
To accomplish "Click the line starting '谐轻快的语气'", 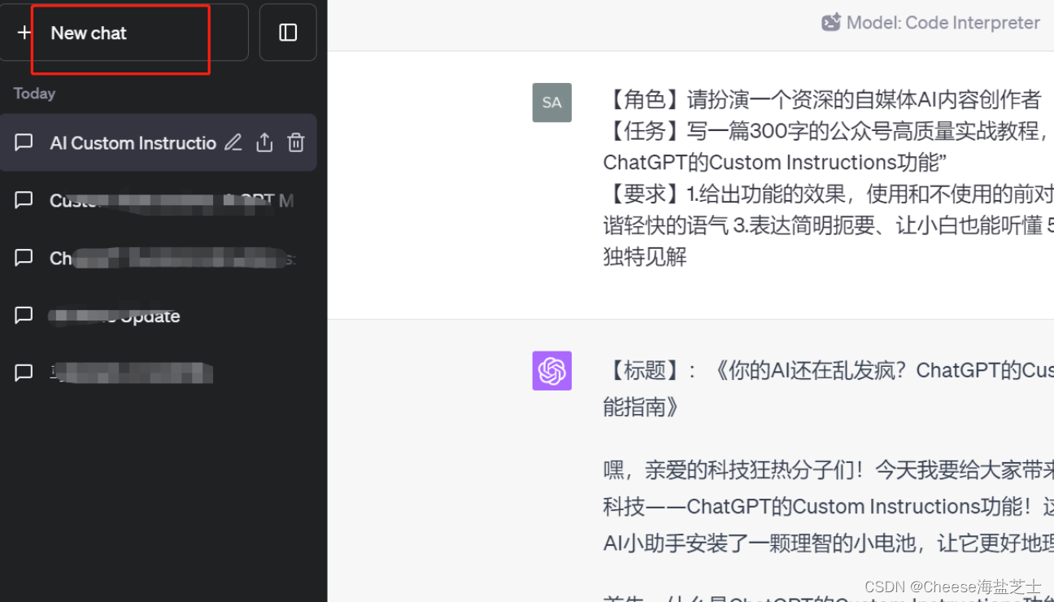I will click(x=829, y=225).
